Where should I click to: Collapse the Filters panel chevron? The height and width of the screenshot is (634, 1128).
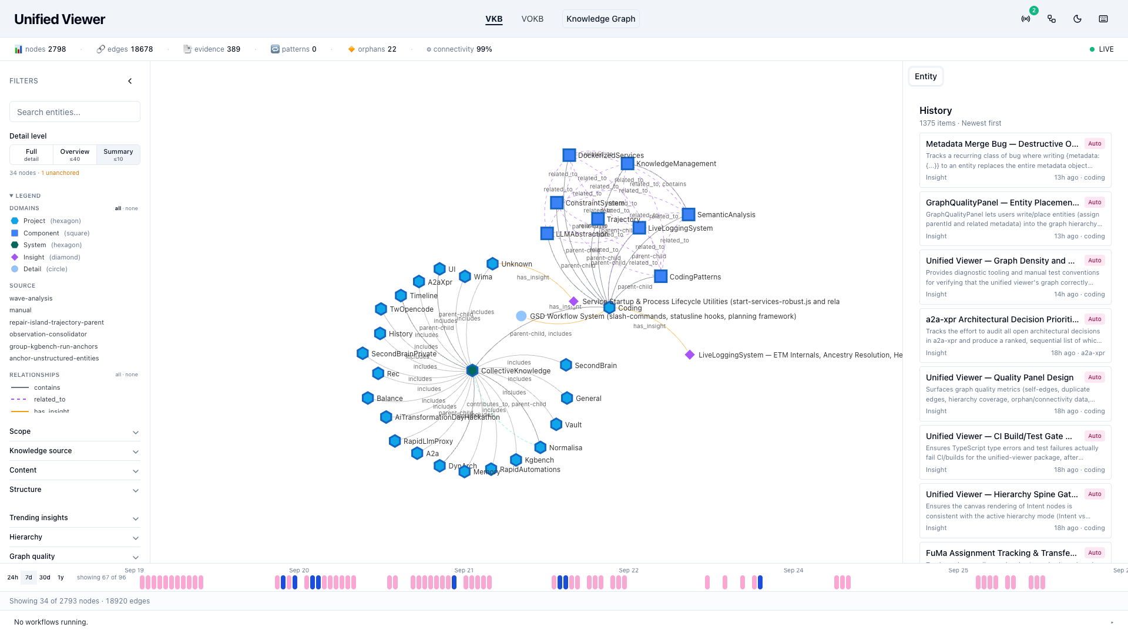click(130, 81)
